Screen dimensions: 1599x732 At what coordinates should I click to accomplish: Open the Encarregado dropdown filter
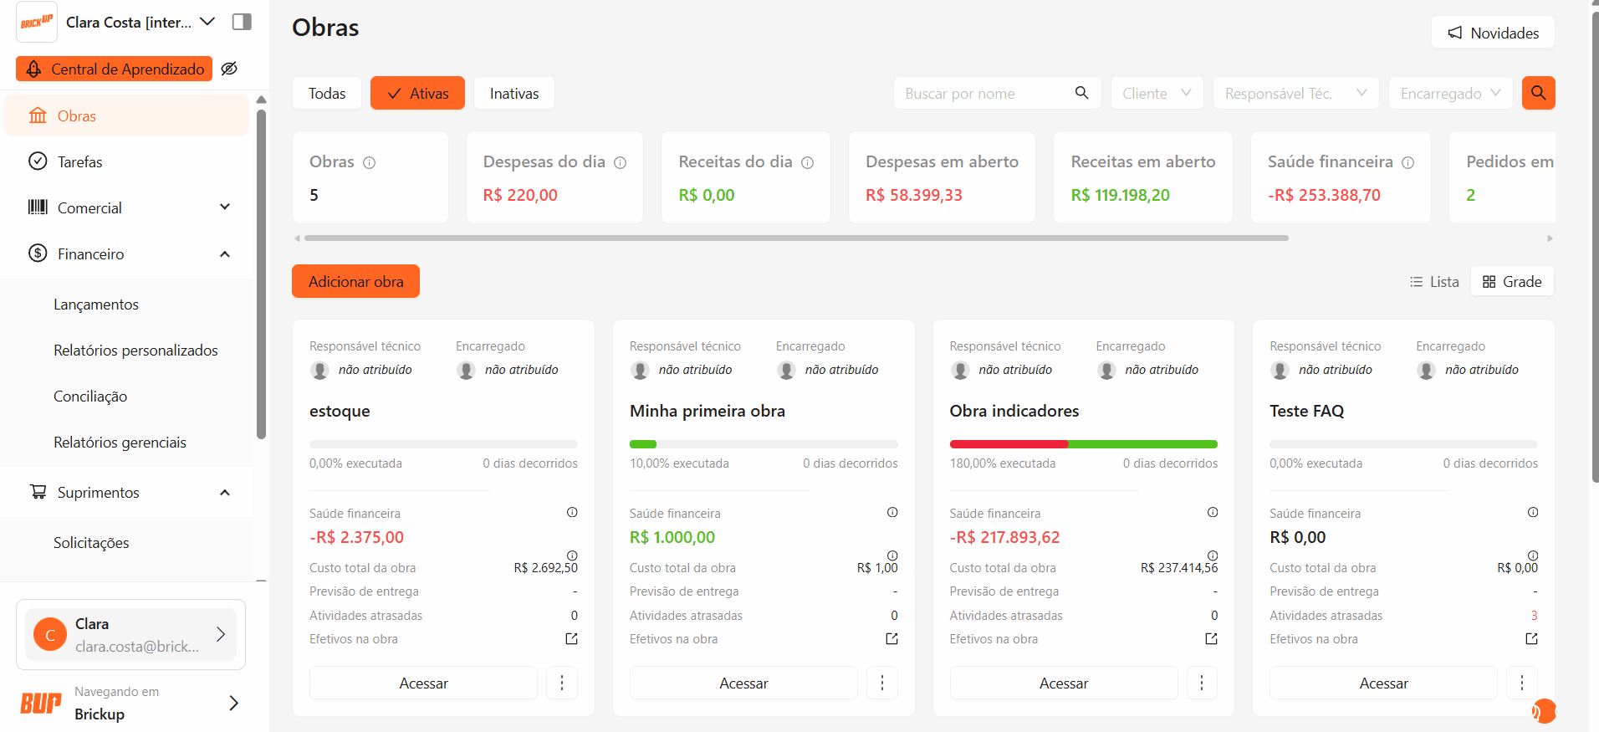(x=1449, y=94)
